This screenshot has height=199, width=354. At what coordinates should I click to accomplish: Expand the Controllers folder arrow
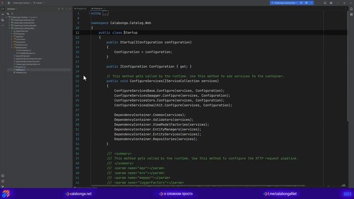click(x=12, y=39)
